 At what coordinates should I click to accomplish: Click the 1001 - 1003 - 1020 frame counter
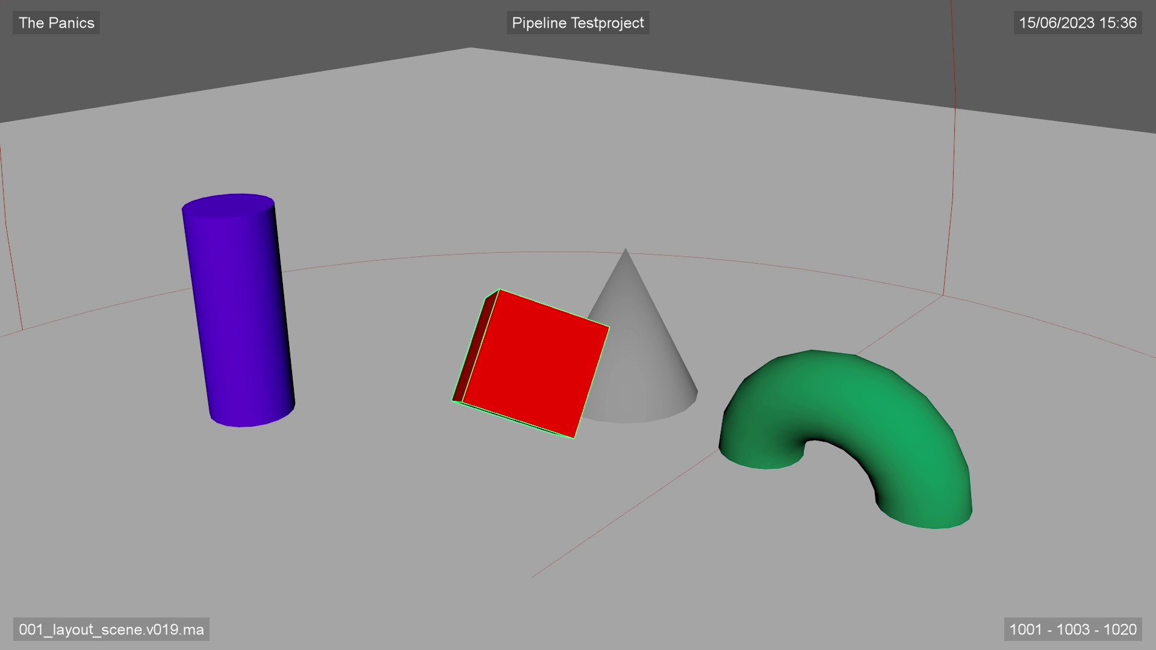pos(1072,630)
